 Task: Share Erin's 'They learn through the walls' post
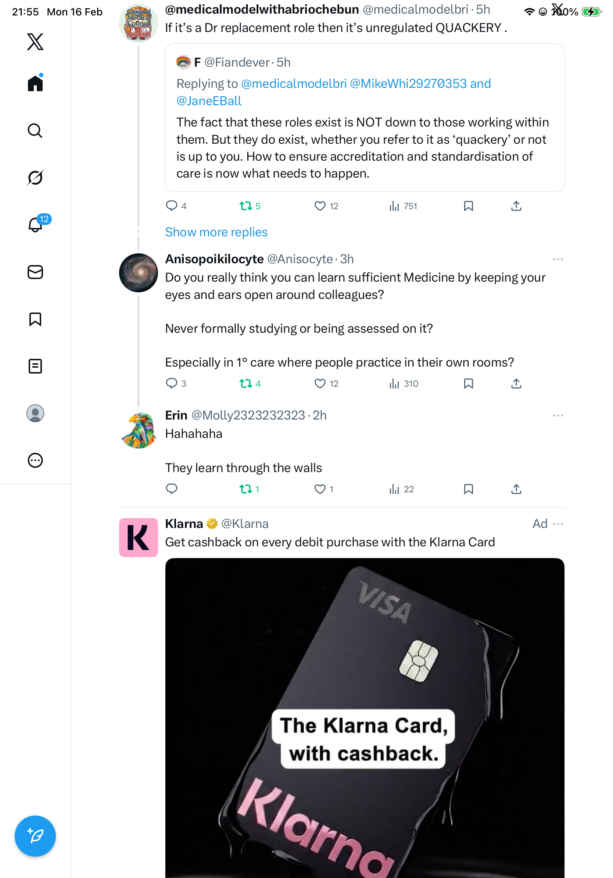516,489
